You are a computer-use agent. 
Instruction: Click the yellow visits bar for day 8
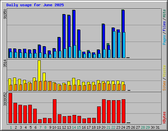[44, 77]
